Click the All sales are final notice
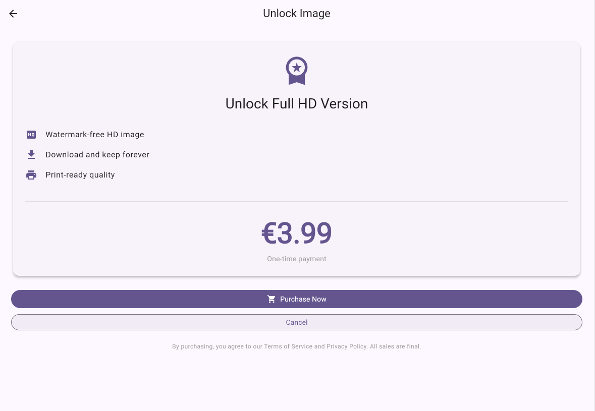Screen dimensions: 595x411 (395, 346)
